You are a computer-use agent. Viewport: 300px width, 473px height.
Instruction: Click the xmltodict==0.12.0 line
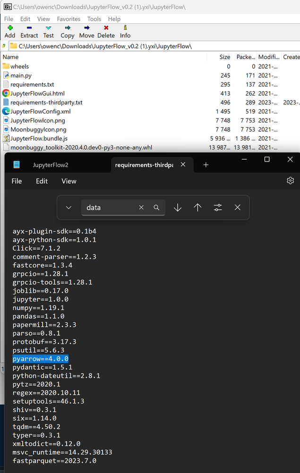(x=46, y=444)
